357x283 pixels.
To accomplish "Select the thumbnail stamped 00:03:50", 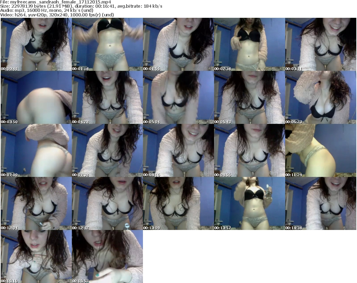I will (x=36, y=97).
